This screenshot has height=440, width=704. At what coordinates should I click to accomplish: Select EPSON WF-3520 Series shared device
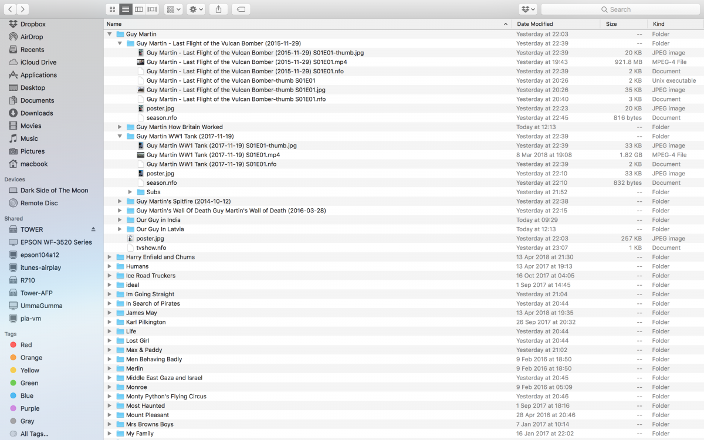[56, 242]
